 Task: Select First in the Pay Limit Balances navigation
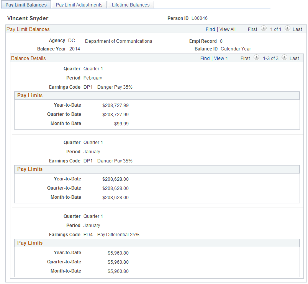tap(252, 29)
